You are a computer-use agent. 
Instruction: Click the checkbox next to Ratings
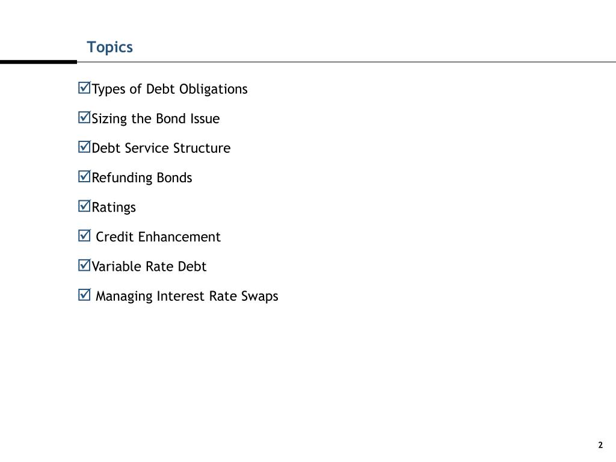tap(84, 206)
